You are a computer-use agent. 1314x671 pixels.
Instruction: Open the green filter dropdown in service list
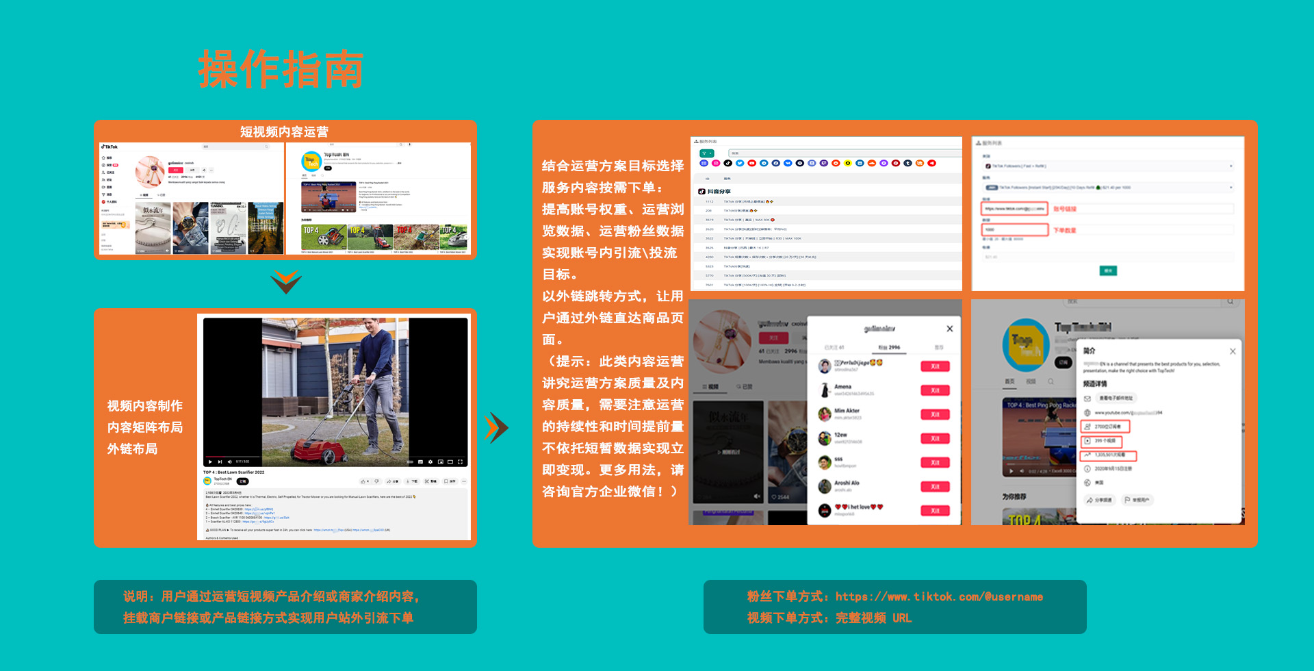click(x=706, y=153)
